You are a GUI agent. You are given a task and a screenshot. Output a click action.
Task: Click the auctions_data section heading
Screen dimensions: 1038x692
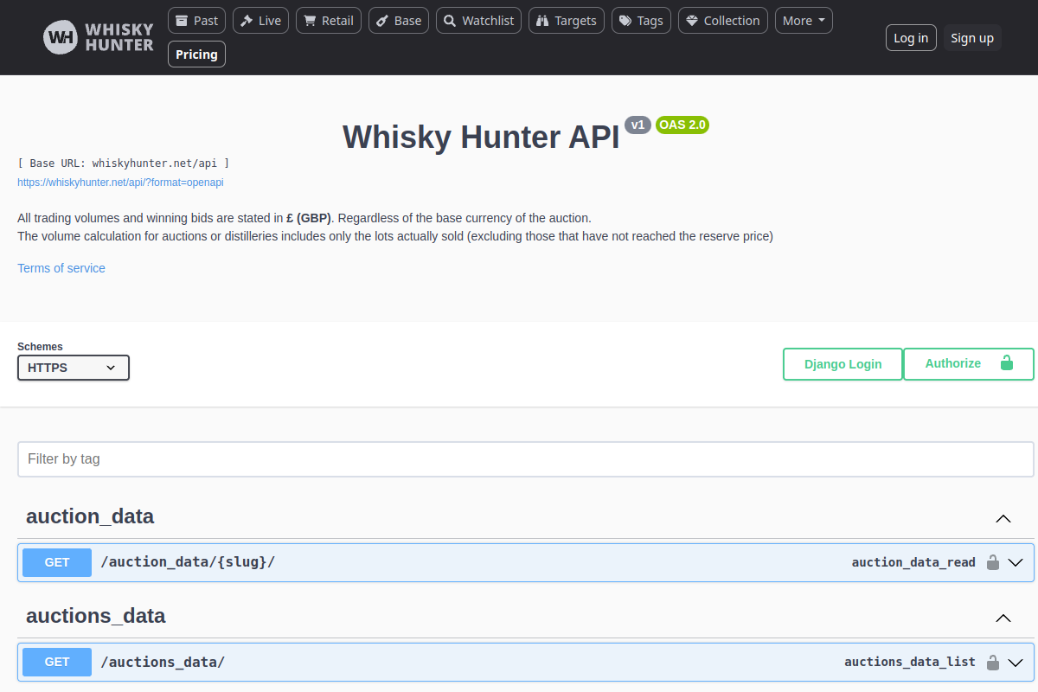(x=96, y=616)
